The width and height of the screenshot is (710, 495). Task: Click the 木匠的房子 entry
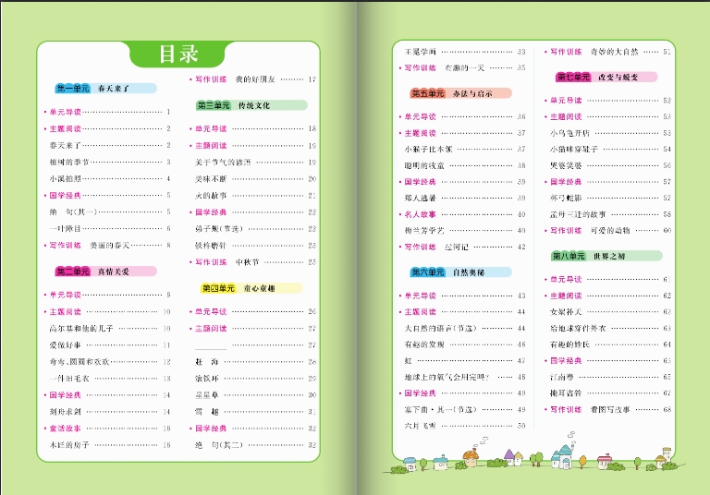(x=67, y=445)
